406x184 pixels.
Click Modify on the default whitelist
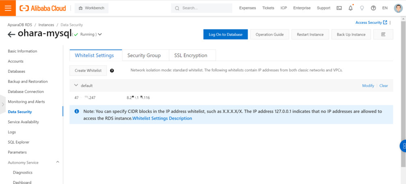click(368, 86)
